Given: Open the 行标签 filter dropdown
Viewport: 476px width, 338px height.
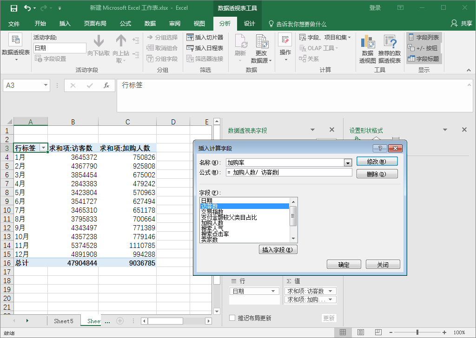Looking at the screenshot, I should (43, 148).
